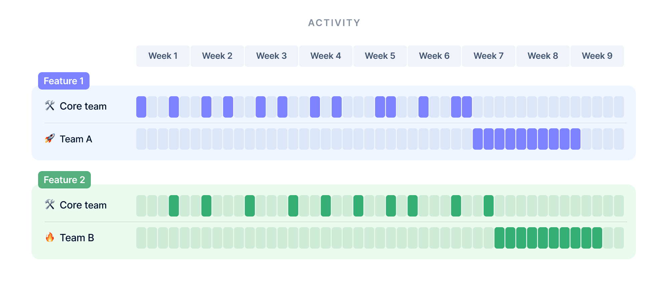Open the Week 9 column header

tap(597, 56)
